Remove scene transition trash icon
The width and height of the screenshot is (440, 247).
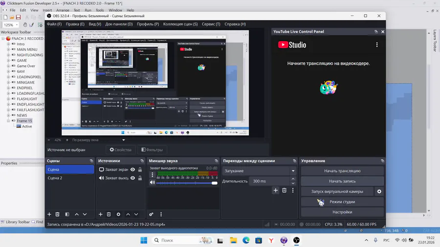pyautogui.click(x=284, y=190)
